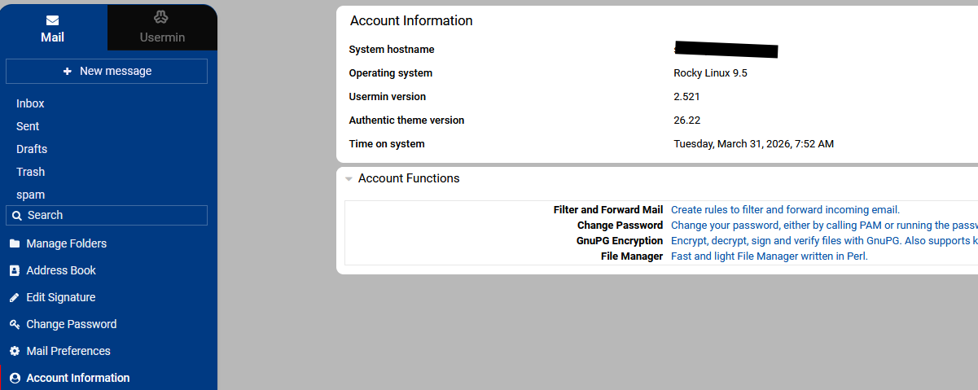Viewport: 978px width, 390px height.
Task: Click the Edit Signature pencil icon
Action: point(14,297)
